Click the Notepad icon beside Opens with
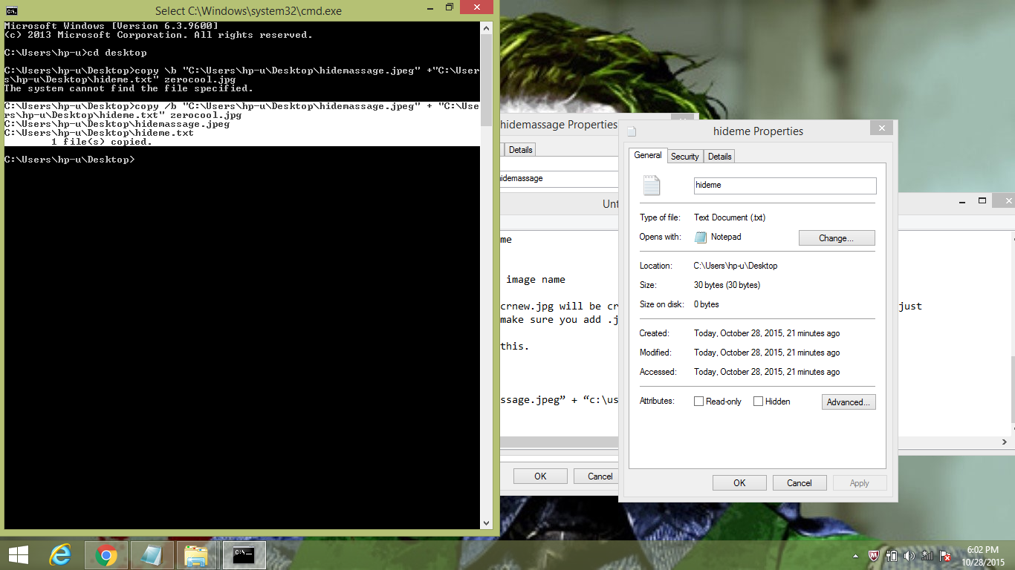 point(700,237)
